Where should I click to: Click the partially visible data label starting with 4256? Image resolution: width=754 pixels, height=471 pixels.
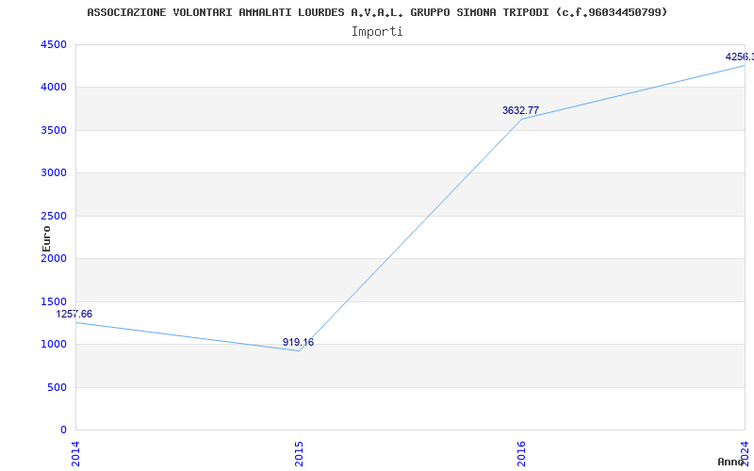click(740, 57)
